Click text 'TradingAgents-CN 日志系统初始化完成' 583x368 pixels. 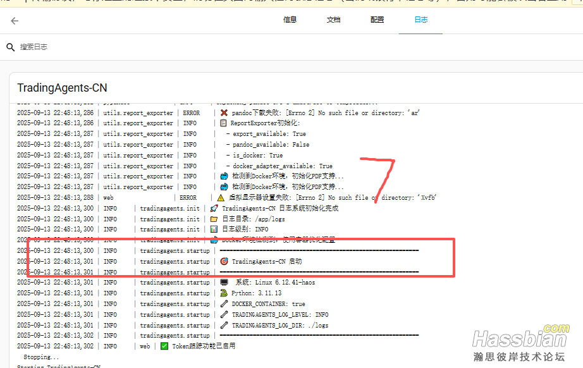[x=280, y=209]
